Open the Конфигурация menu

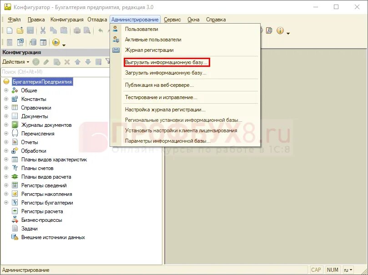[x=67, y=20]
